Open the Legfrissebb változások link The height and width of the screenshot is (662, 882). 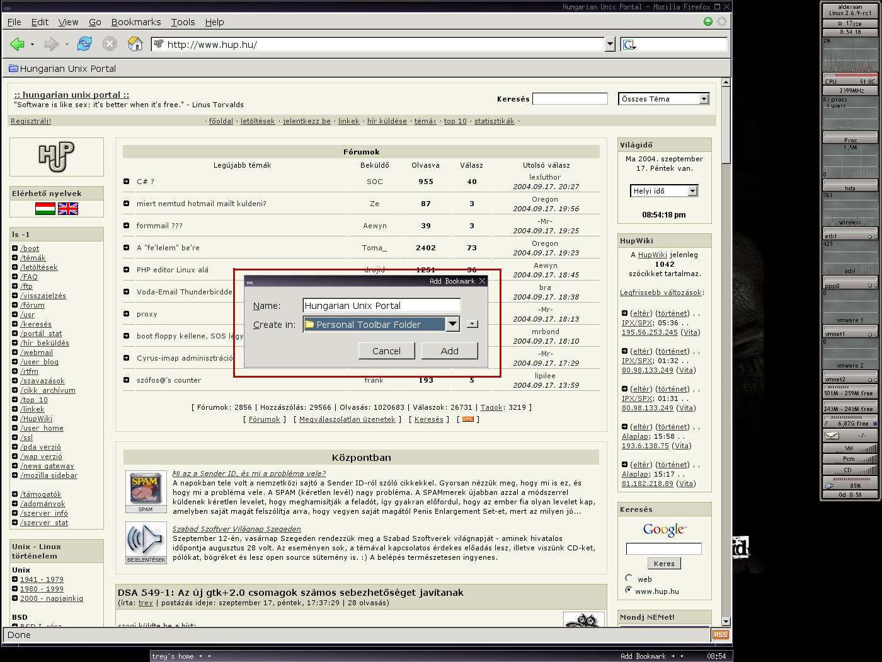click(x=661, y=293)
